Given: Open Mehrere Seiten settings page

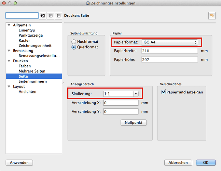Looking at the screenshot, I should (x=32, y=71).
